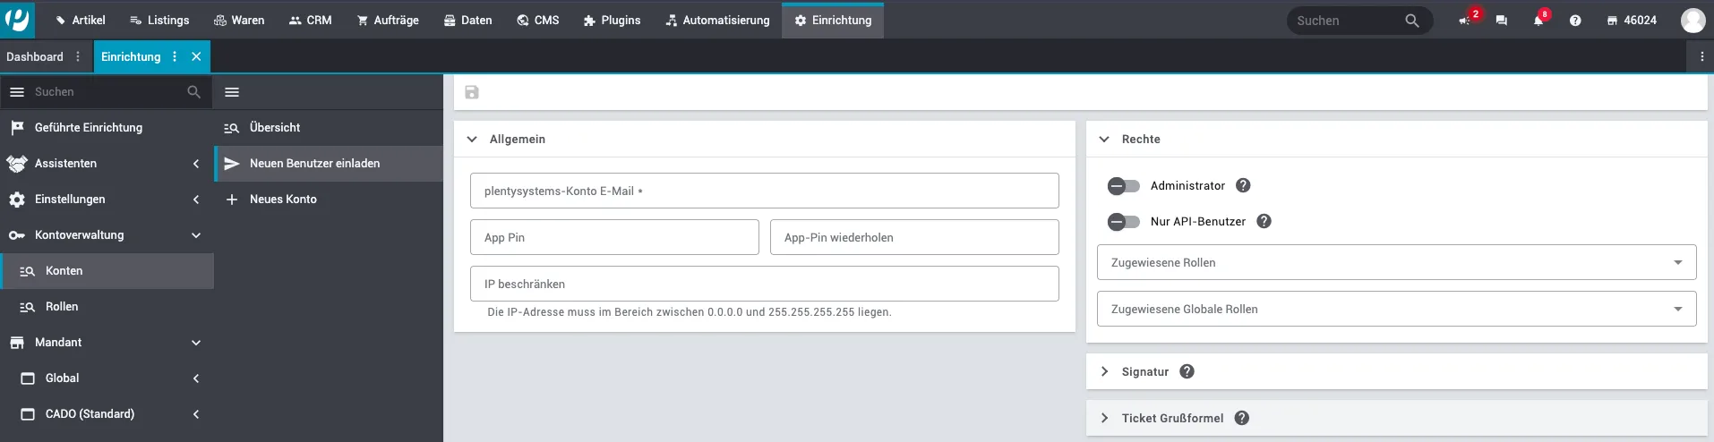The height and width of the screenshot is (442, 1714).
Task: Collapse the Mandant section
Action: click(107, 342)
